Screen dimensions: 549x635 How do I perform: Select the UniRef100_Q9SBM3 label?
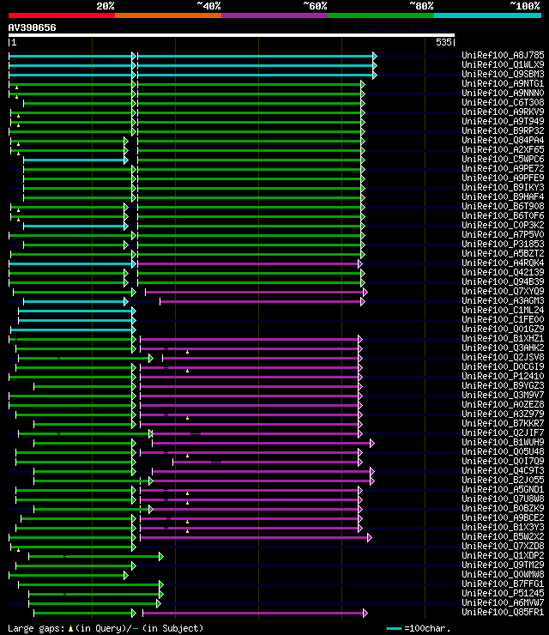point(503,74)
